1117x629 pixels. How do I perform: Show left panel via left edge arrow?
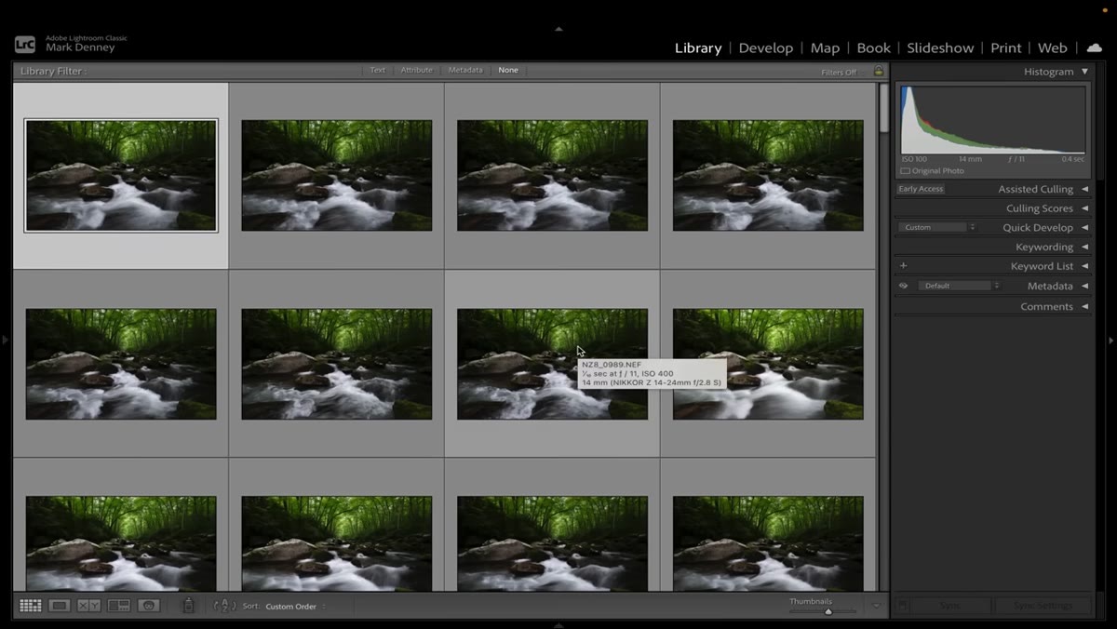pyautogui.click(x=5, y=341)
